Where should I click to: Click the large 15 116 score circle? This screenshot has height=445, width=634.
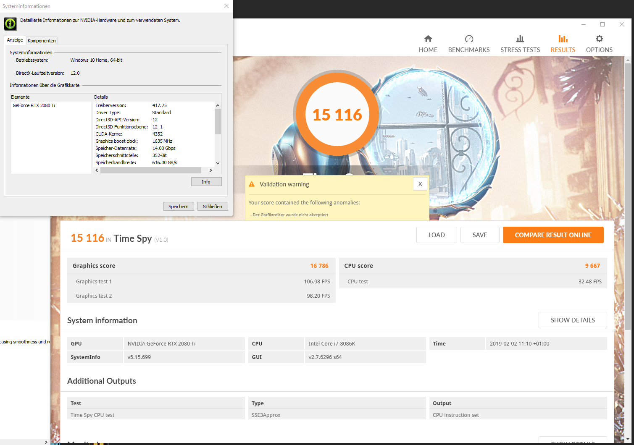[337, 115]
